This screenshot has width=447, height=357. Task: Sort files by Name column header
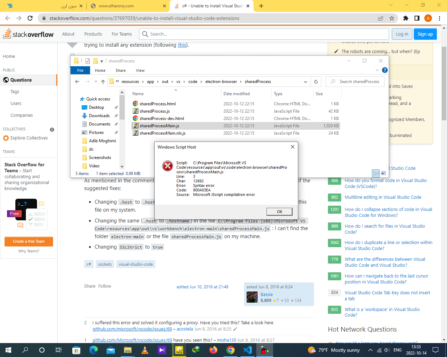pos(138,94)
